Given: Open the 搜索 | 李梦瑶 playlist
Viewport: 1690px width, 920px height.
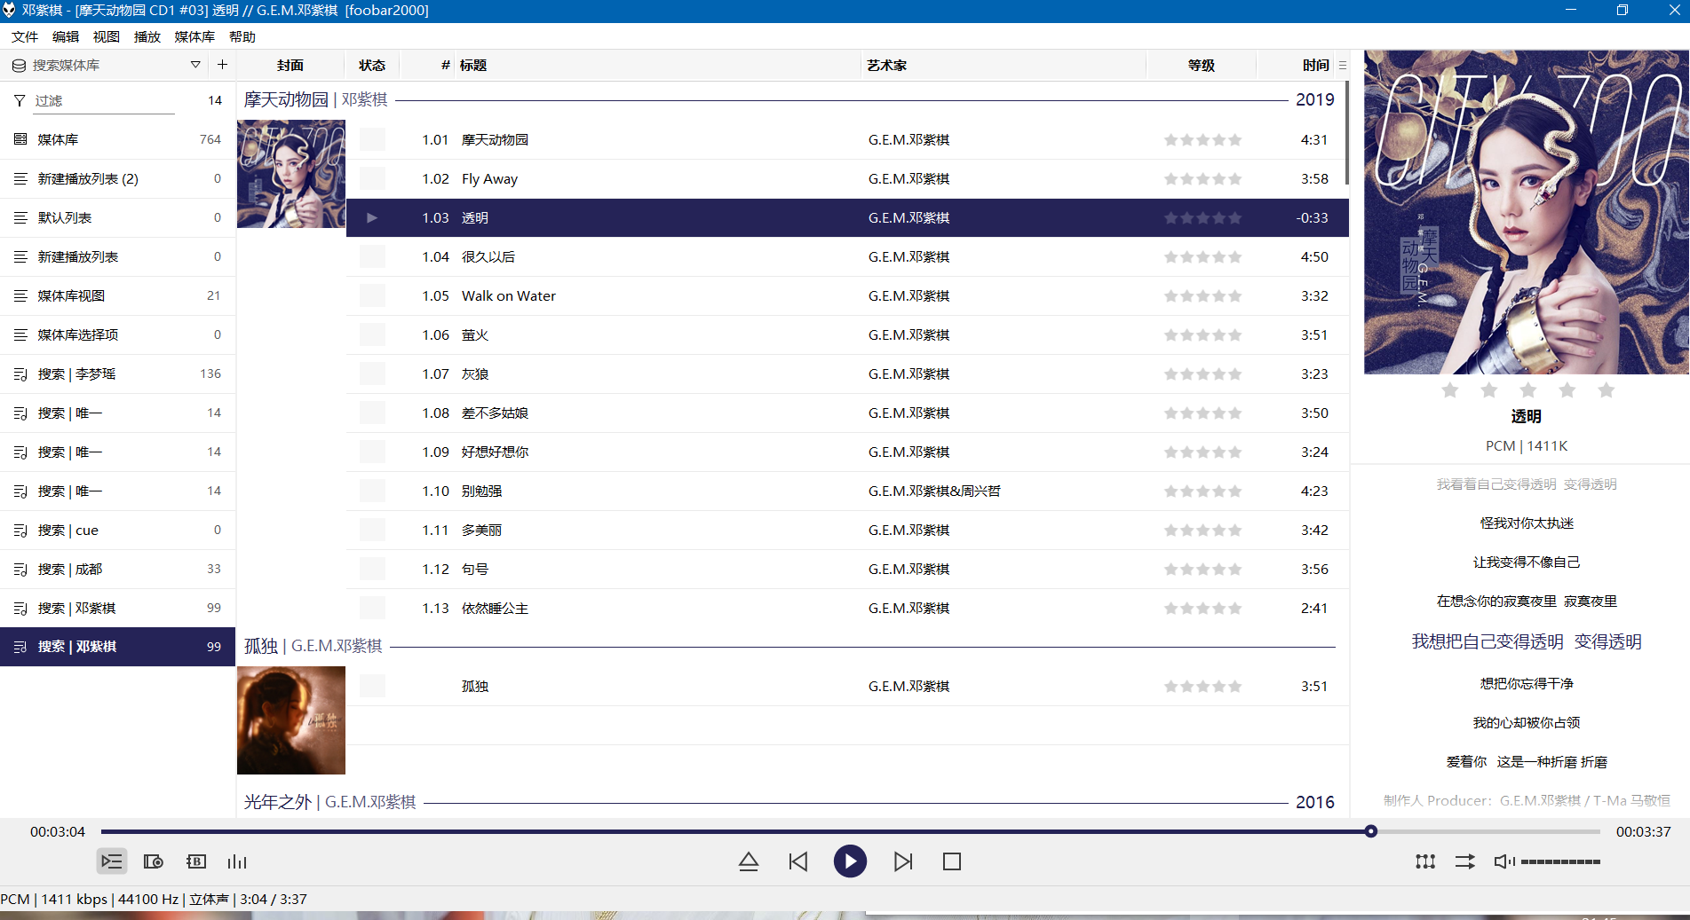Looking at the screenshot, I should coord(117,374).
